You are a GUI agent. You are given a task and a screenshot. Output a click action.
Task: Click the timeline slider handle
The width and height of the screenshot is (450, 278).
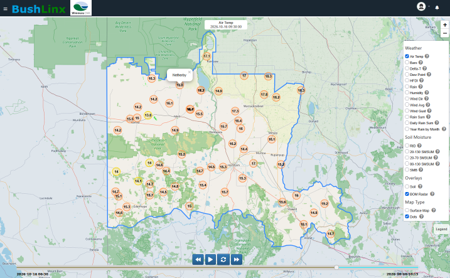pyautogui.click(x=336, y=267)
